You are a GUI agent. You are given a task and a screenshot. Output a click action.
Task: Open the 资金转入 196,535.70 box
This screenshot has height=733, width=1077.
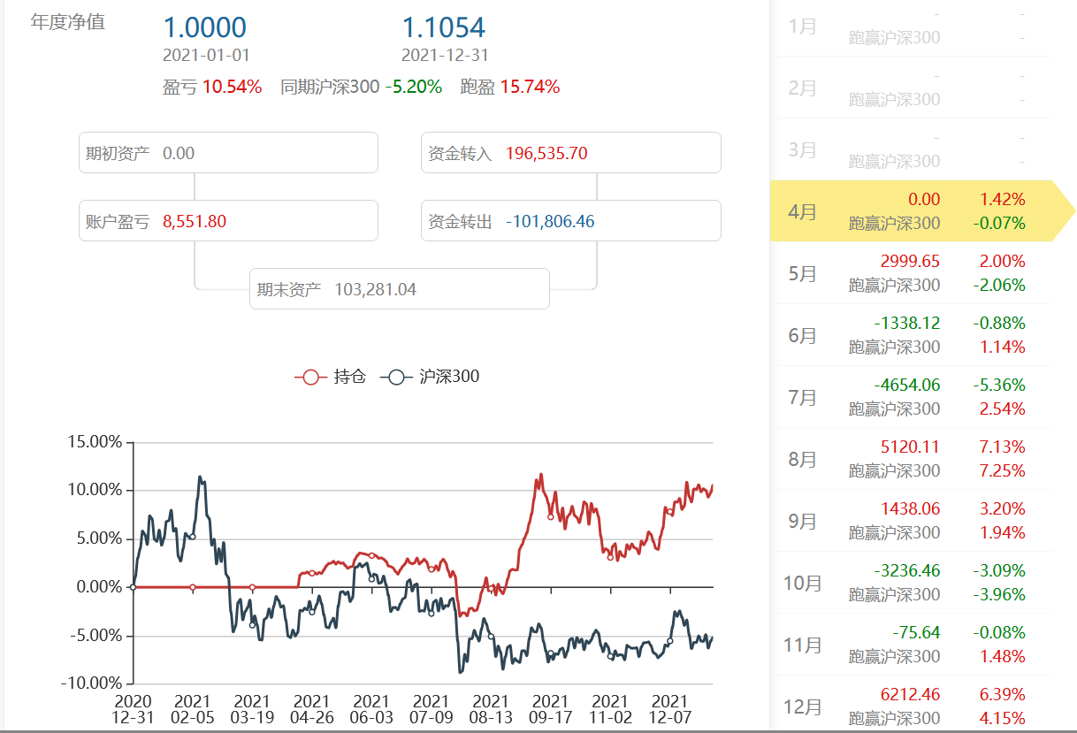pyautogui.click(x=570, y=153)
